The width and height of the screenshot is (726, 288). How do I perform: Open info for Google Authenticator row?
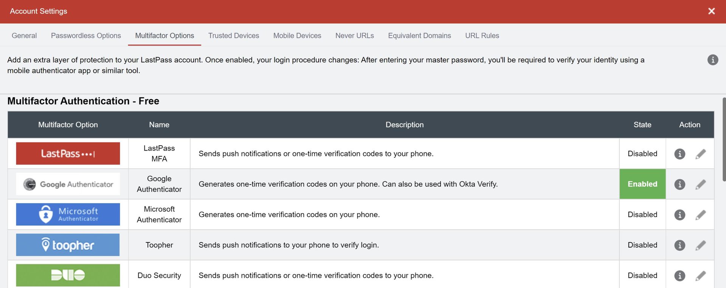[679, 184]
